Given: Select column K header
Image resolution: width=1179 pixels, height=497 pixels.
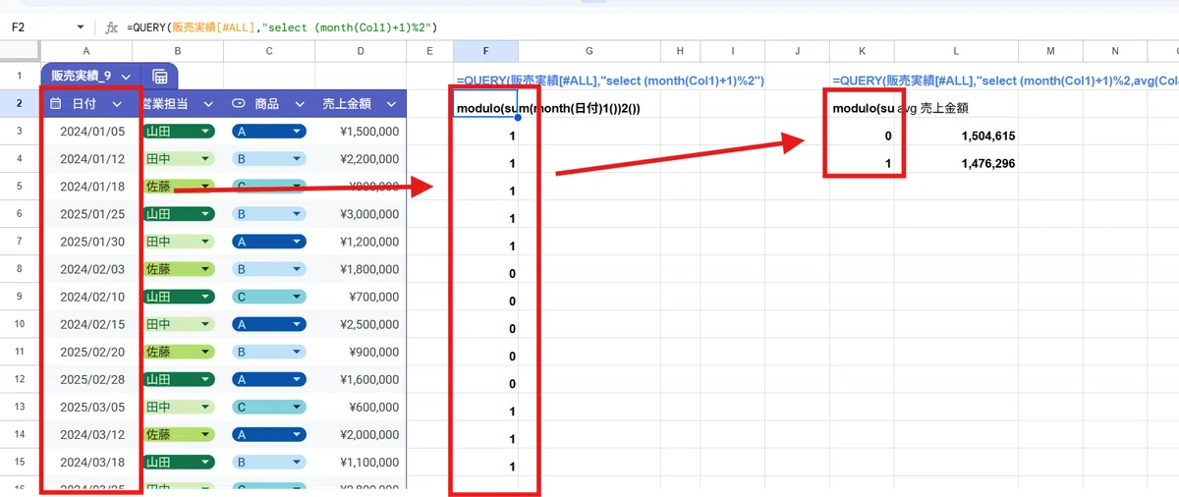Looking at the screenshot, I should click(x=862, y=51).
